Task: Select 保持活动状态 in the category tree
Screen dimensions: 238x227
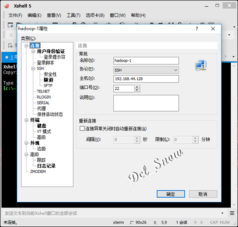Action: click(50, 114)
